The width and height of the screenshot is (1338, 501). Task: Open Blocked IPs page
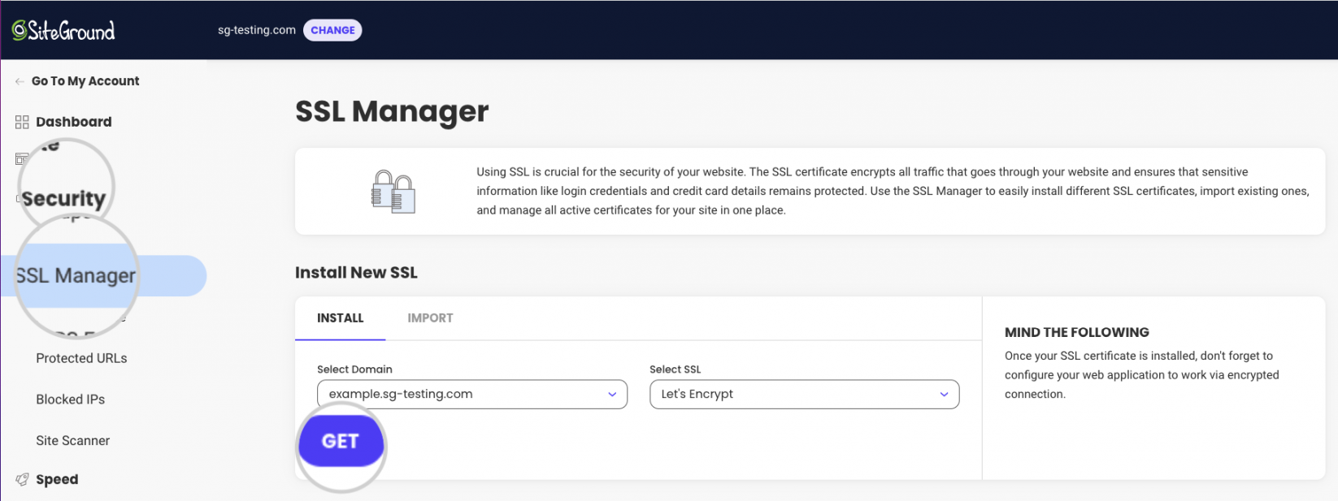(70, 400)
